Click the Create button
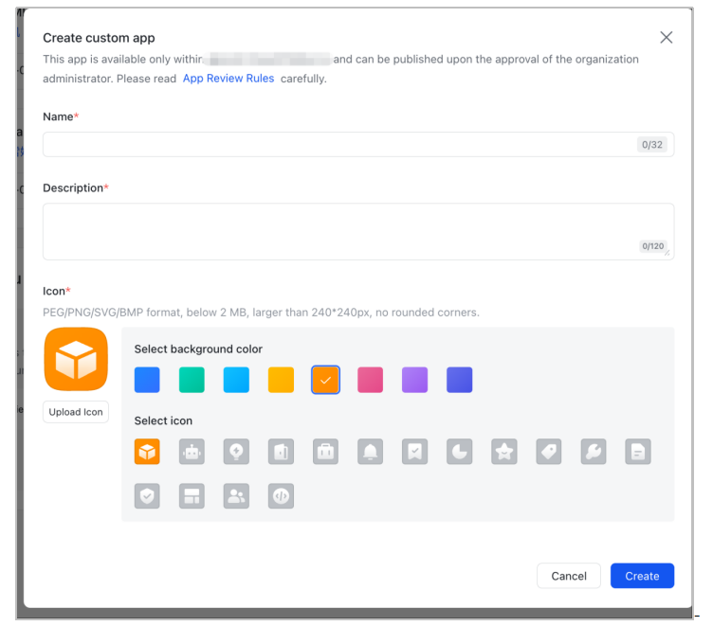Screen dimensions: 713x626 tap(642, 576)
